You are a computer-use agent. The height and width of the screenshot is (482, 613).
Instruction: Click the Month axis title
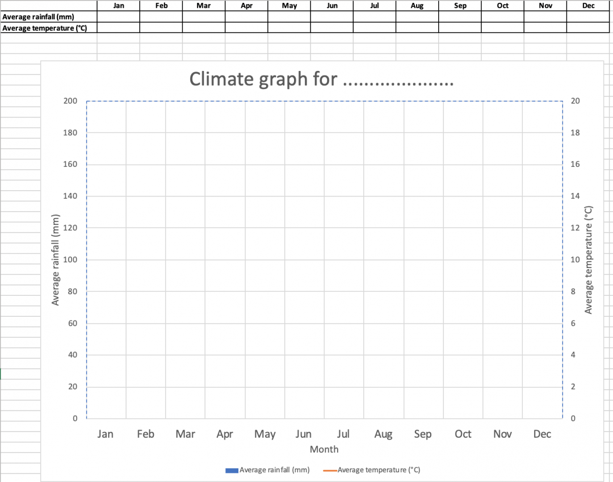pyautogui.click(x=324, y=449)
